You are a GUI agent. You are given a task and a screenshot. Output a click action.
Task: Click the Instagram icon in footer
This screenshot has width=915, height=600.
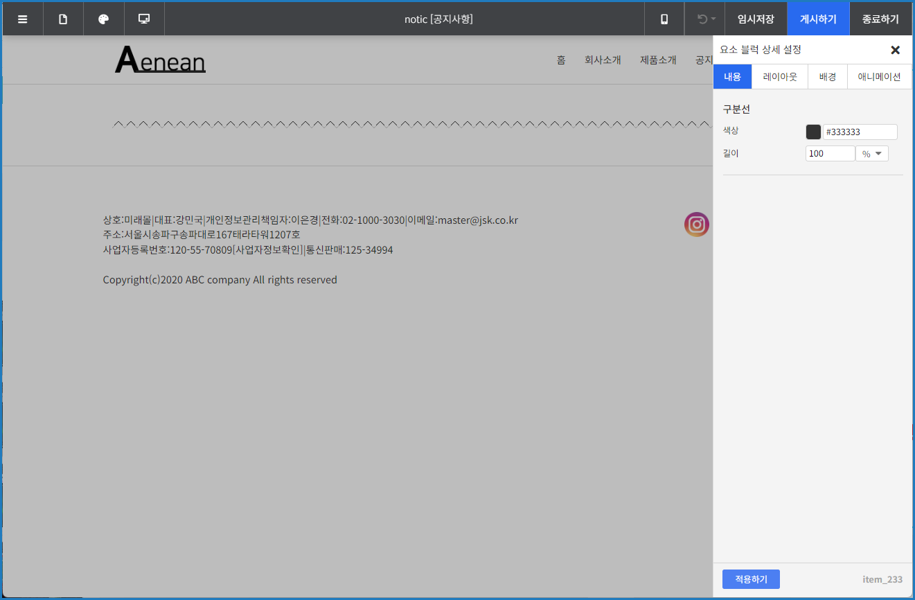click(x=696, y=224)
